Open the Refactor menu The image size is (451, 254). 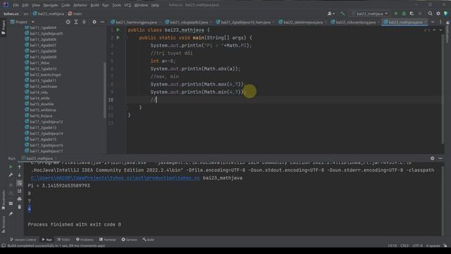coord(80,5)
